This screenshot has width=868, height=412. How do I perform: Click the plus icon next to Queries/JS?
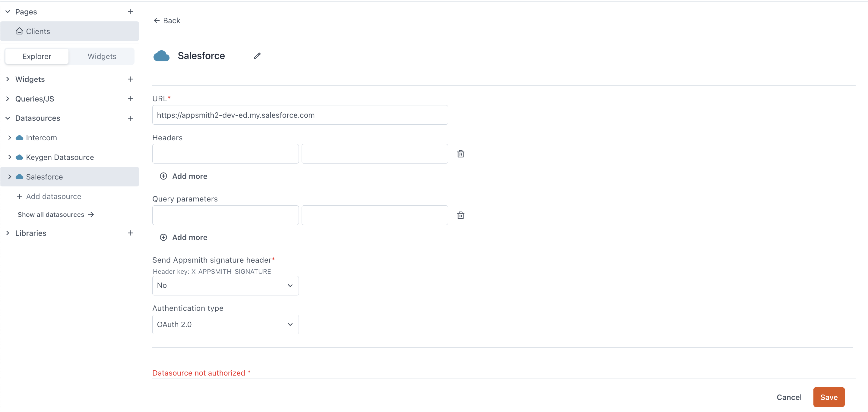(131, 98)
